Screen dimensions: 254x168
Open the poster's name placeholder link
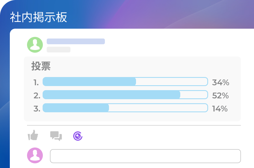76,41
